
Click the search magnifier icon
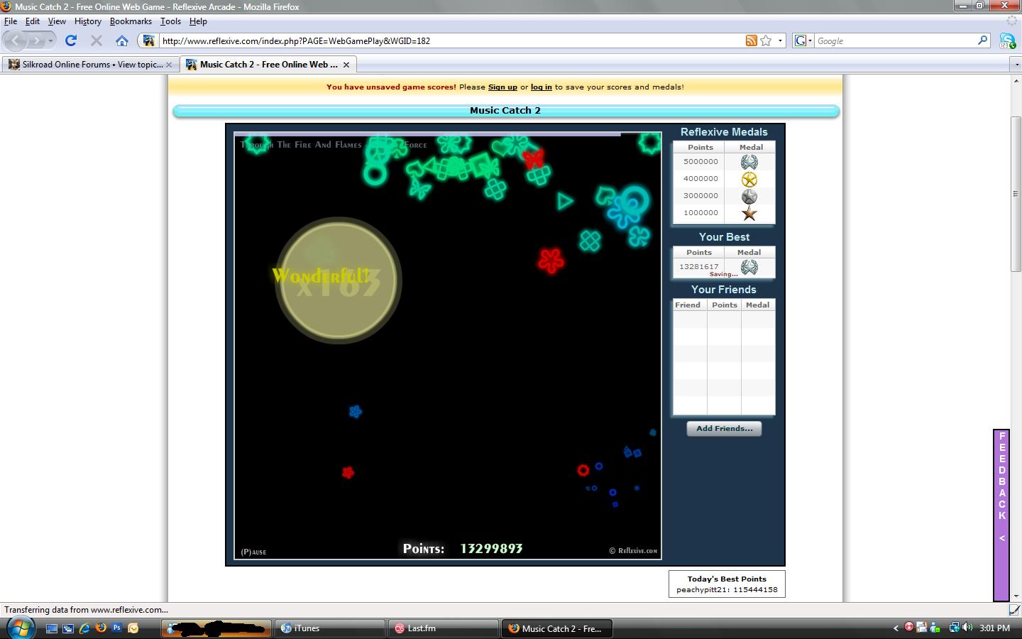[983, 40]
